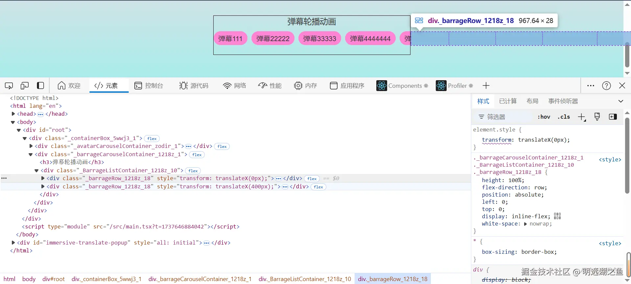Select the h3 弹幕轮播动画 element line

(72, 162)
